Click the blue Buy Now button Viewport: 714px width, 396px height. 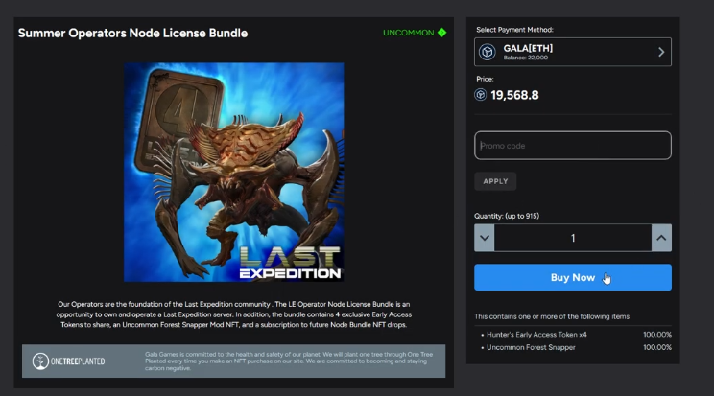click(x=572, y=277)
